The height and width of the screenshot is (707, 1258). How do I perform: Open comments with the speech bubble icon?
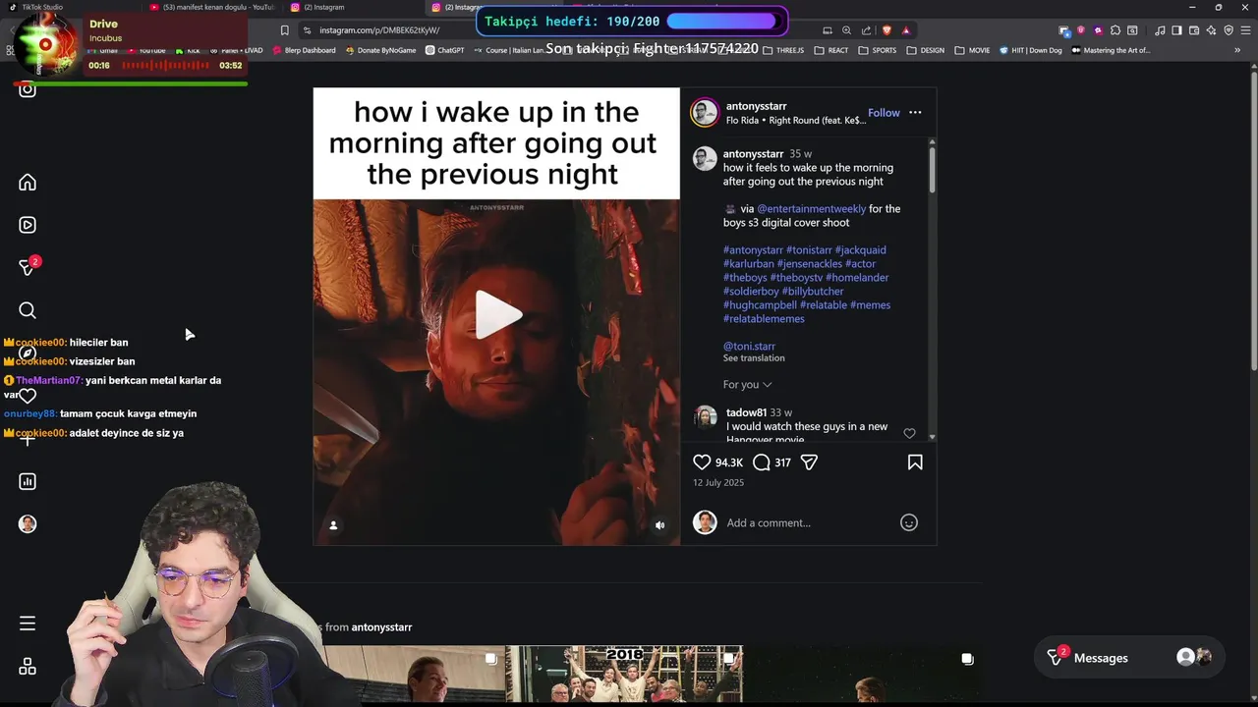coord(761,462)
